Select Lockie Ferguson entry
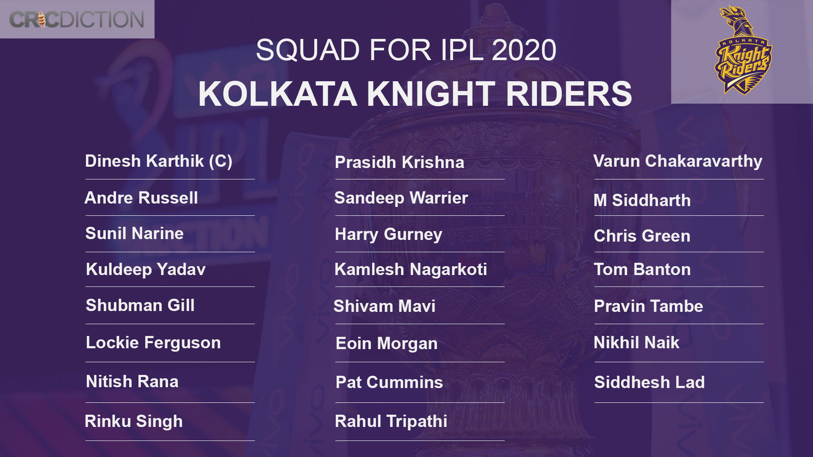813x457 pixels. 153,343
